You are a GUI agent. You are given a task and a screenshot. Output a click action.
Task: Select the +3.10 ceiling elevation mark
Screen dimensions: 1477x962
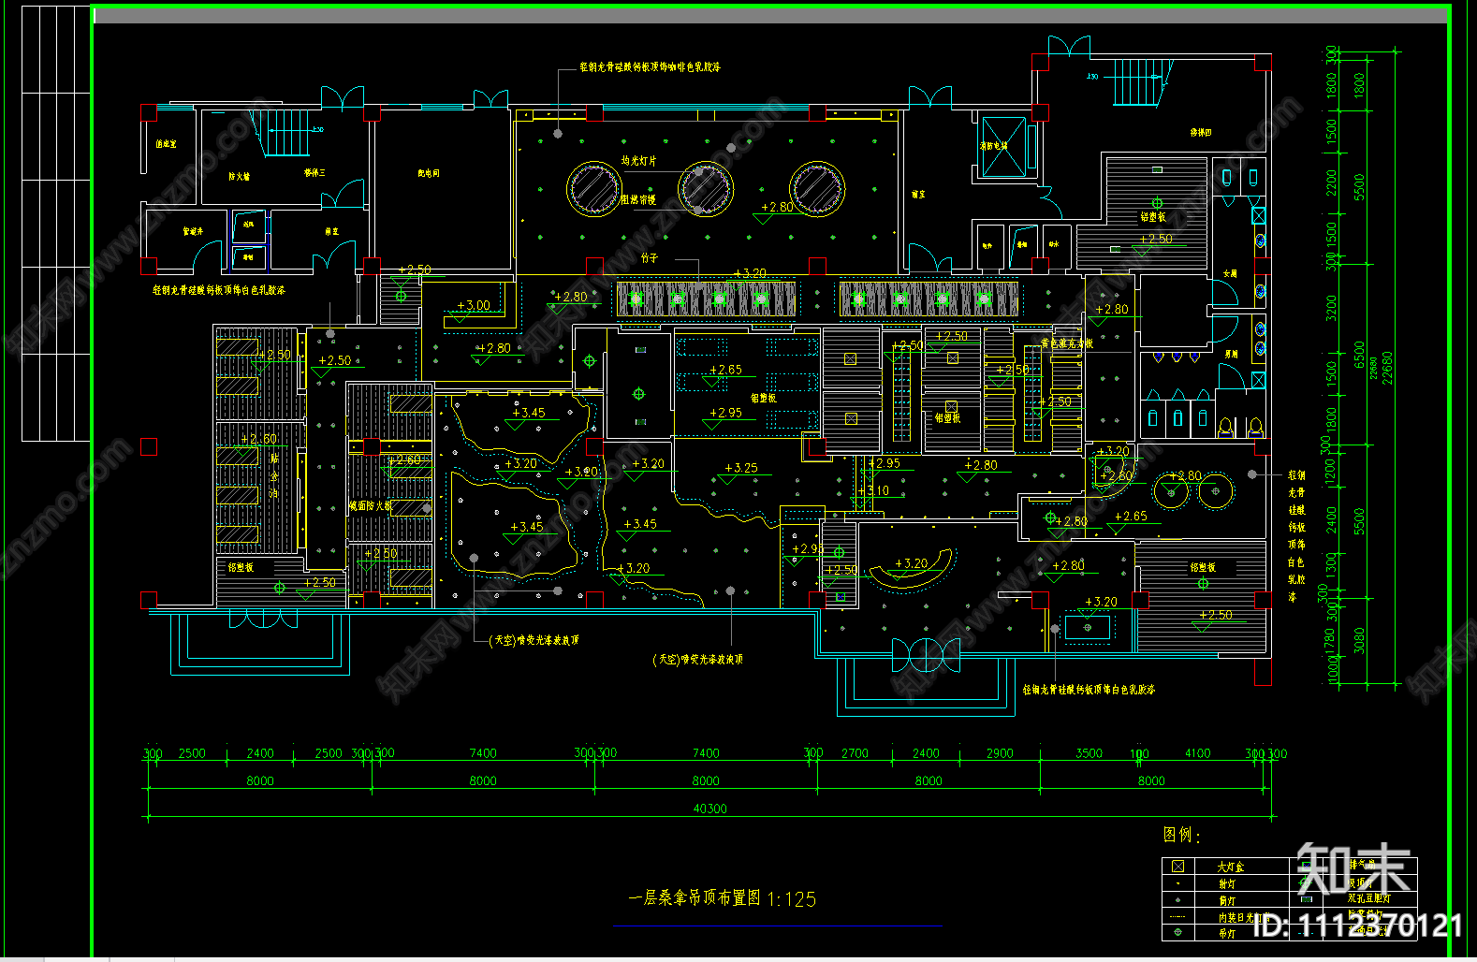[x=873, y=490]
